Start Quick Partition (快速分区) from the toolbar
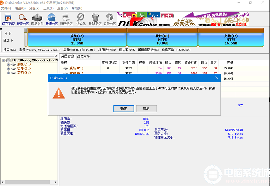Screen dimensions: 270x186 point(52,20)
